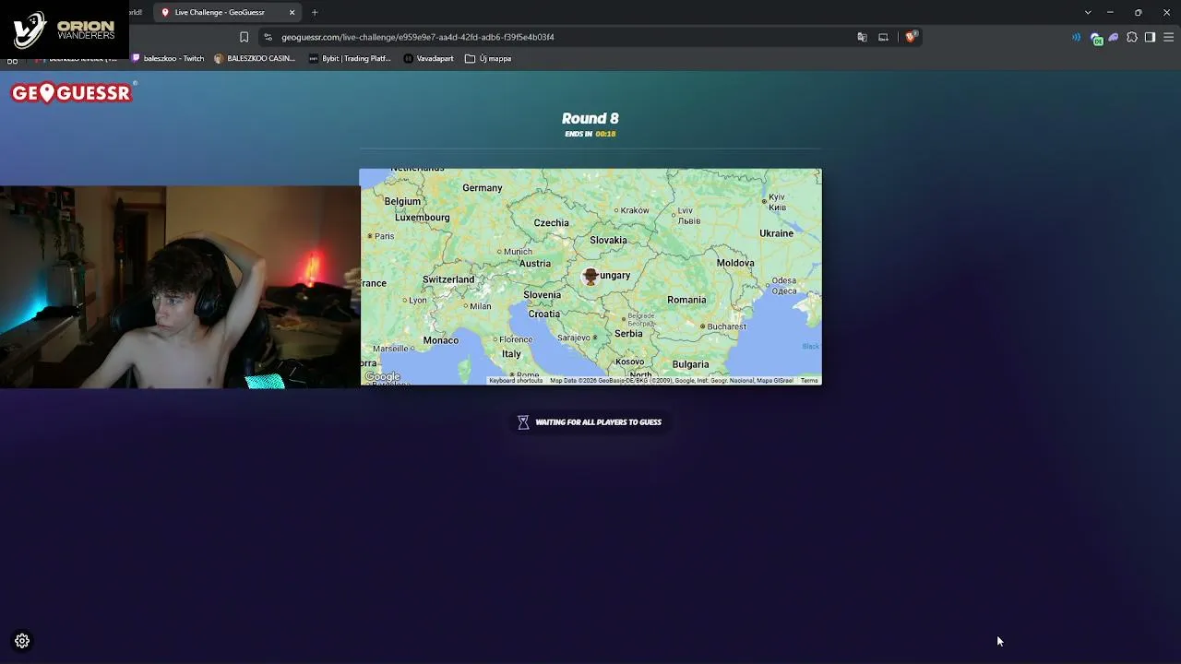This screenshot has width=1181, height=664.
Task: Click the Milan city label
Action: (480, 307)
